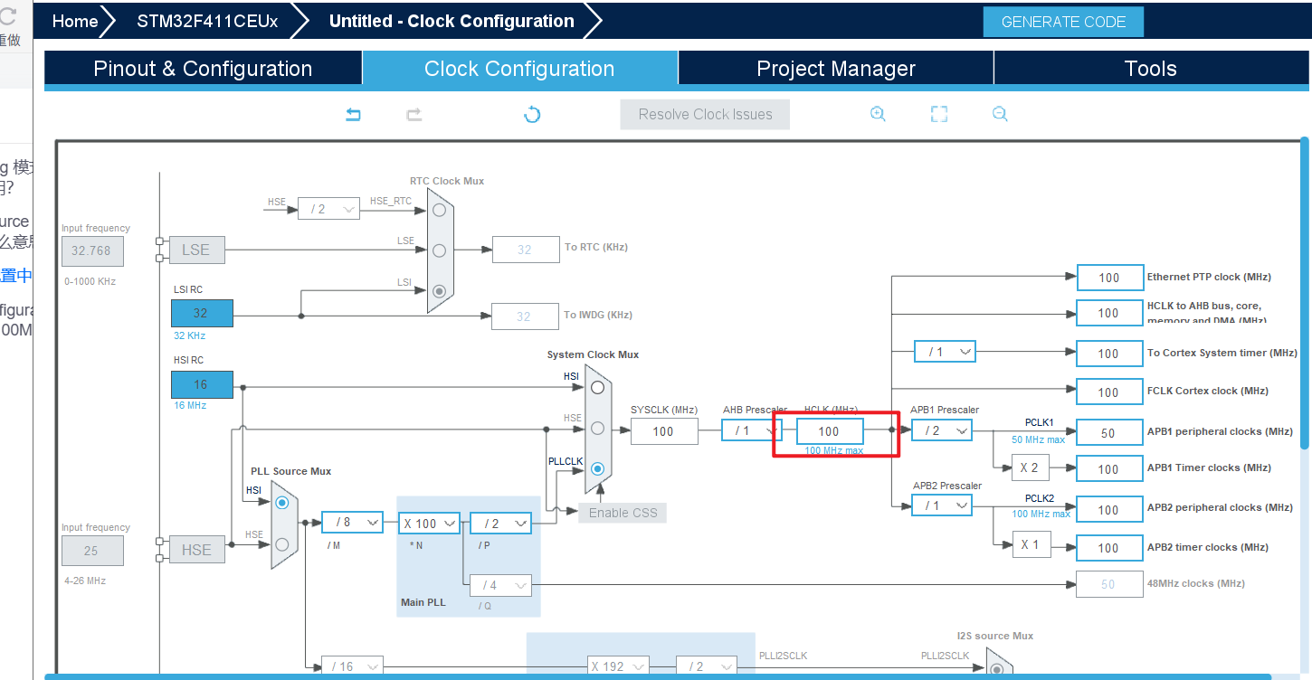The height and width of the screenshot is (680, 1312).
Task: Click the APB2 timer clocks 100 field
Action: coord(1109,548)
